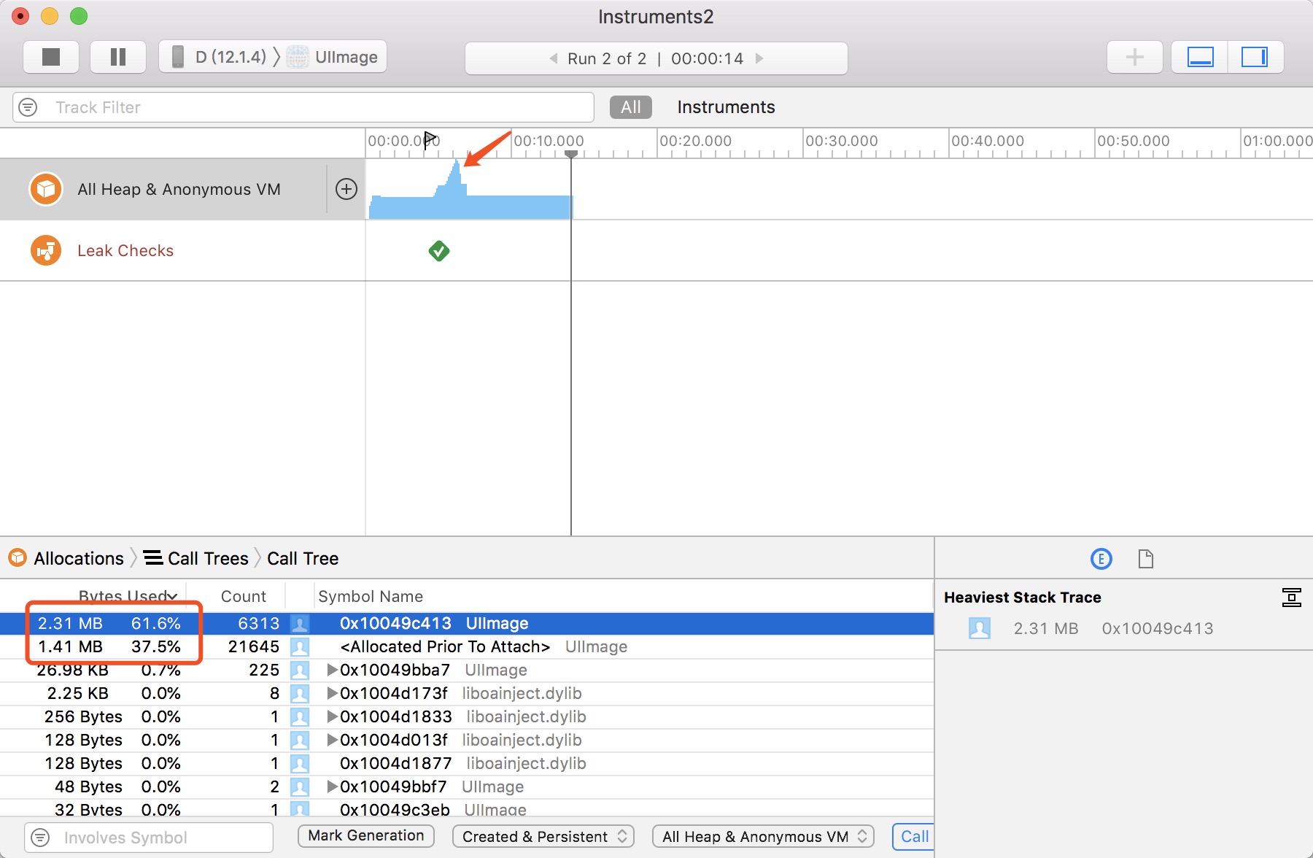Pause the recording

pos(118,57)
